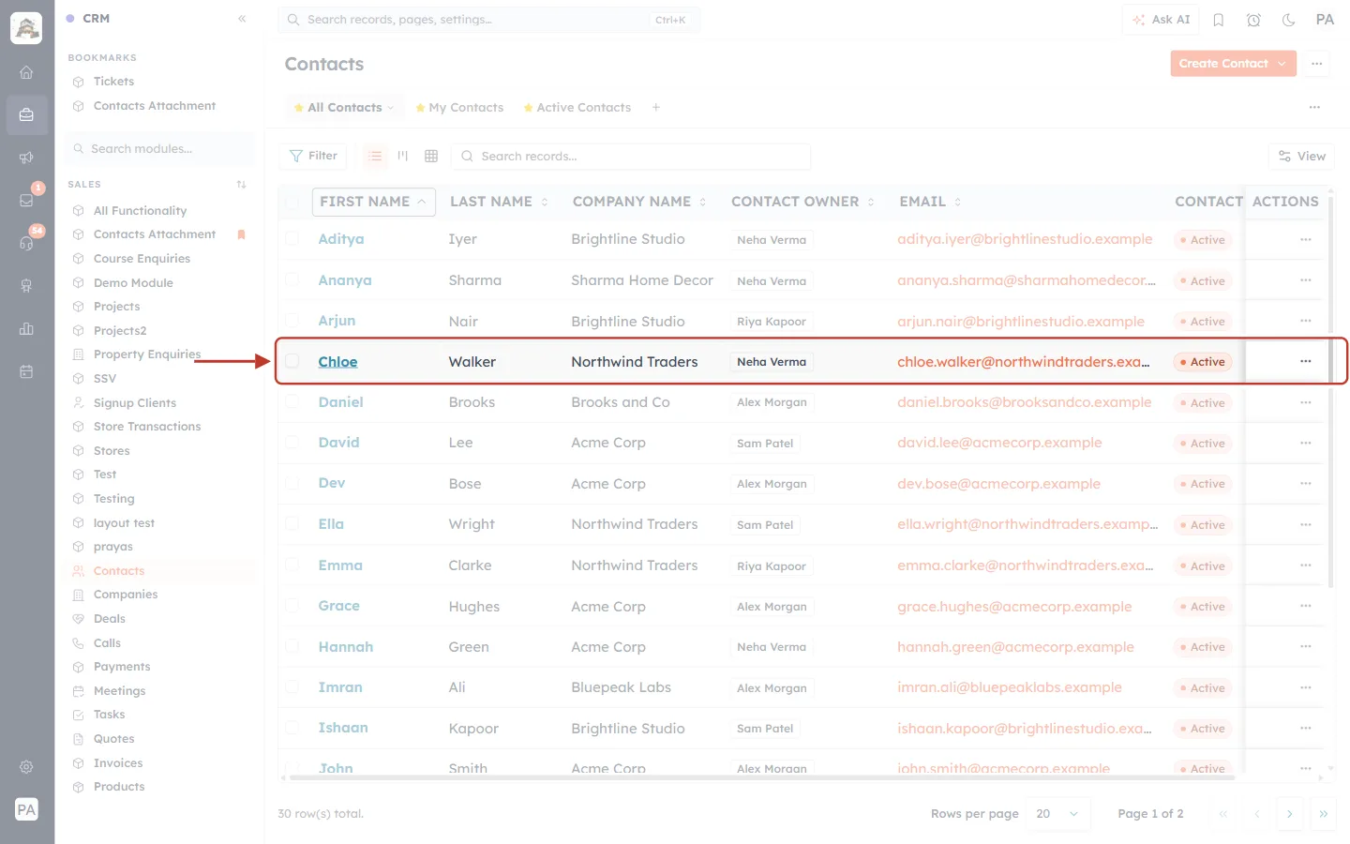Open the calendar icon in left rail
The width and height of the screenshot is (1350, 844).
[26, 371]
